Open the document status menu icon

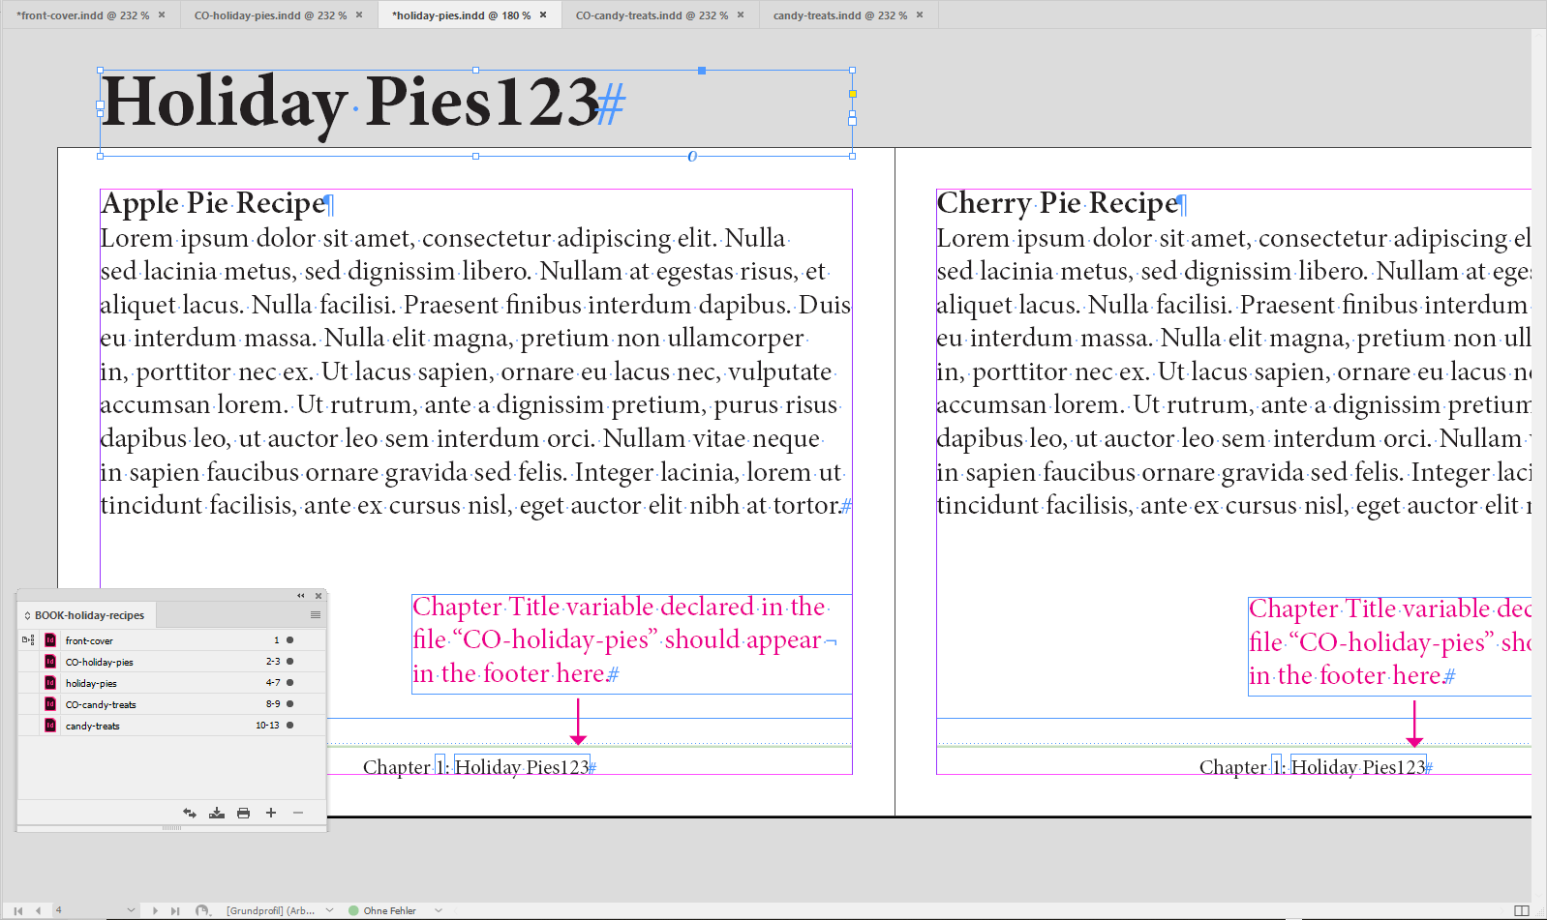202,910
